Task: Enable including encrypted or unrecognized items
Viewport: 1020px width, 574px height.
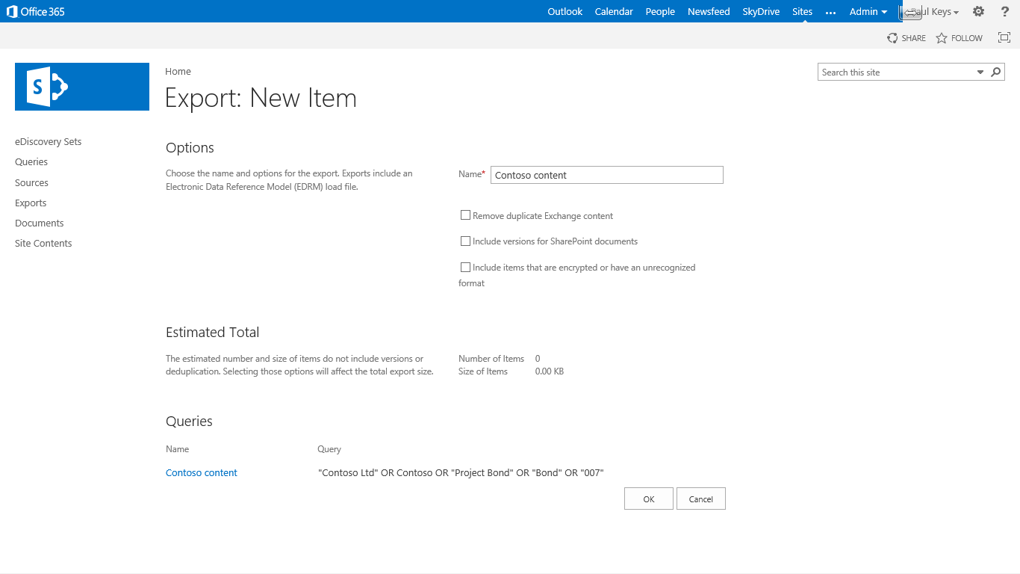Action: (x=465, y=267)
